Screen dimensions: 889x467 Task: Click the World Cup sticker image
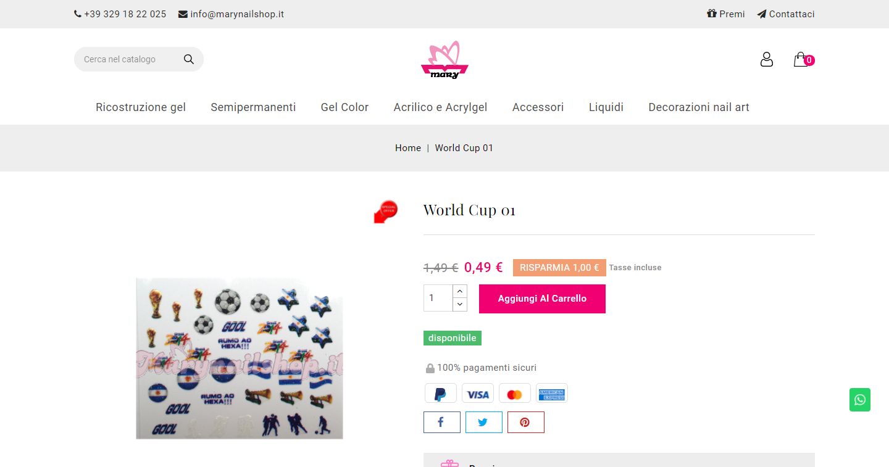(x=240, y=358)
